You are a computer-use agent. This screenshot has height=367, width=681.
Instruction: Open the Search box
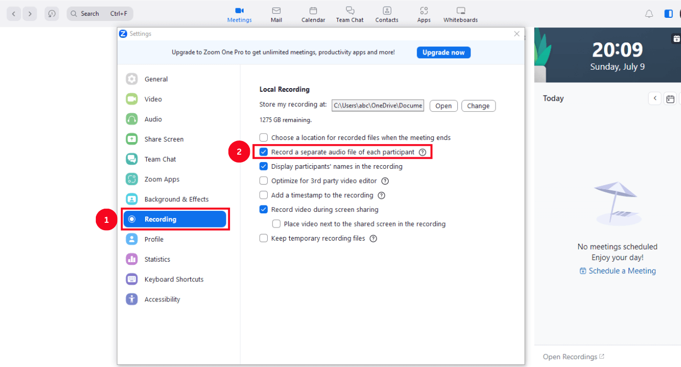point(100,14)
